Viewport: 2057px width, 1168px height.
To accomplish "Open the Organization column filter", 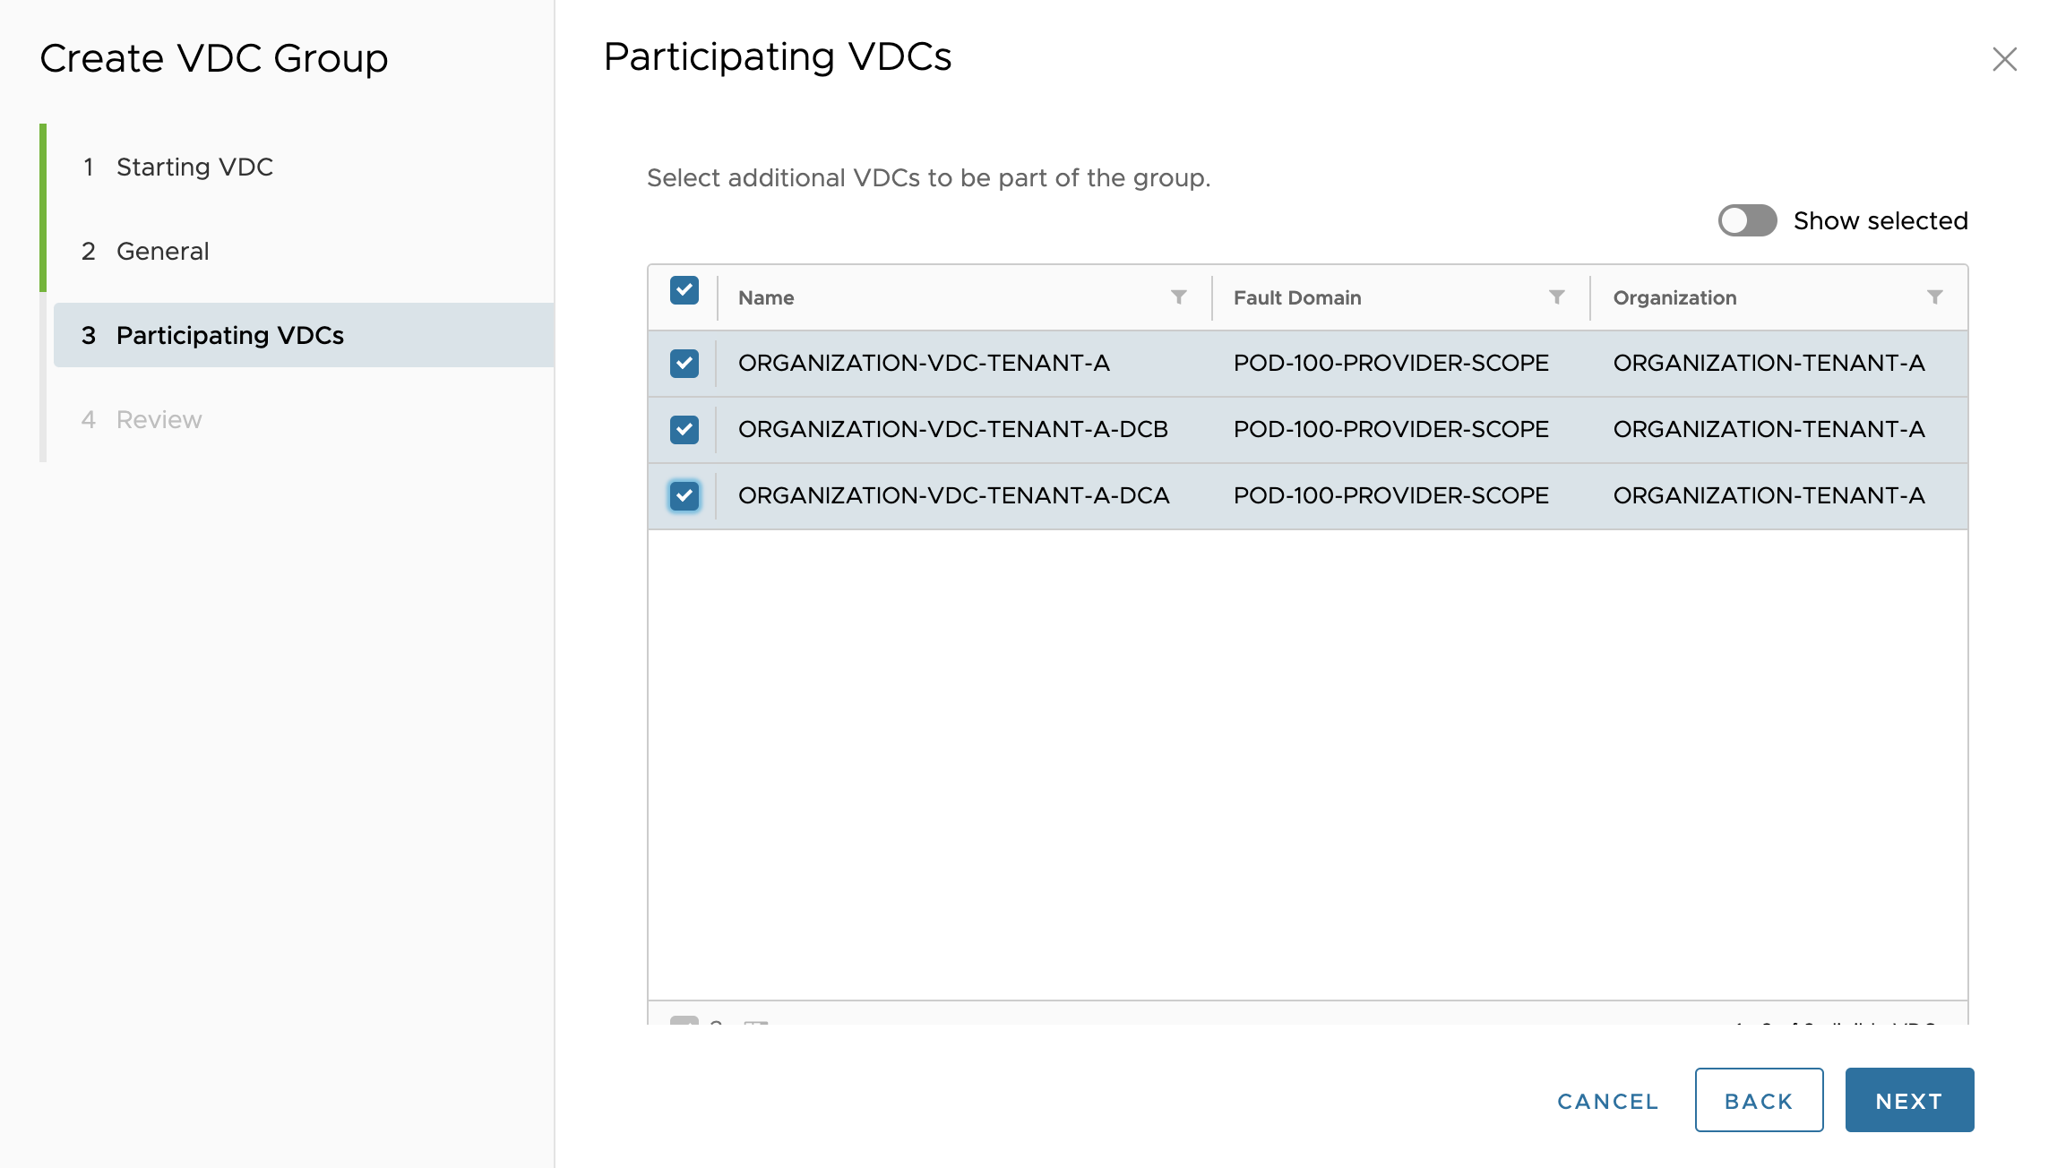I will tap(1934, 297).
